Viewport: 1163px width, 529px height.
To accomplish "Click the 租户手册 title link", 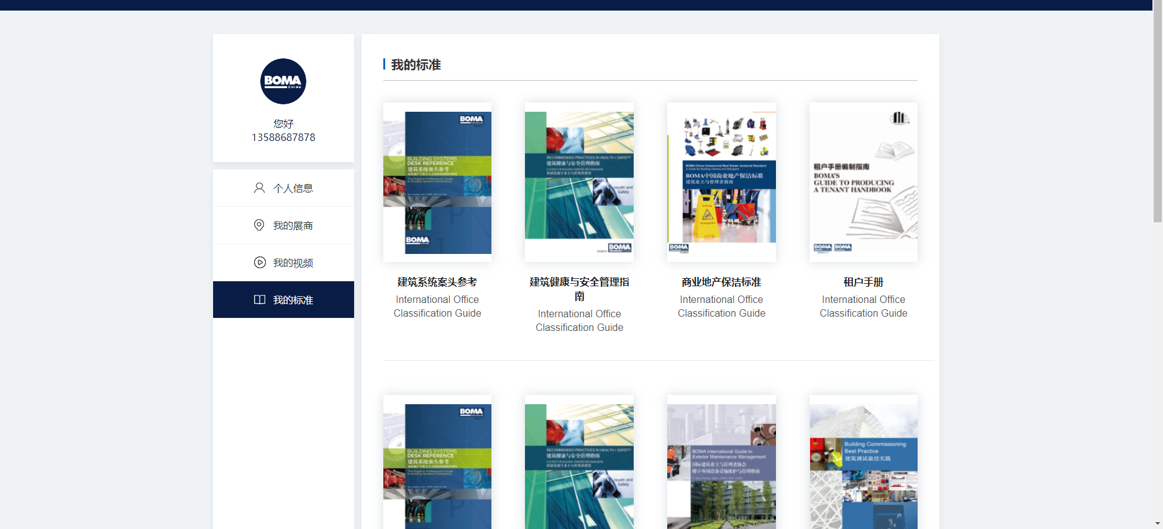I will click(864, 282).
